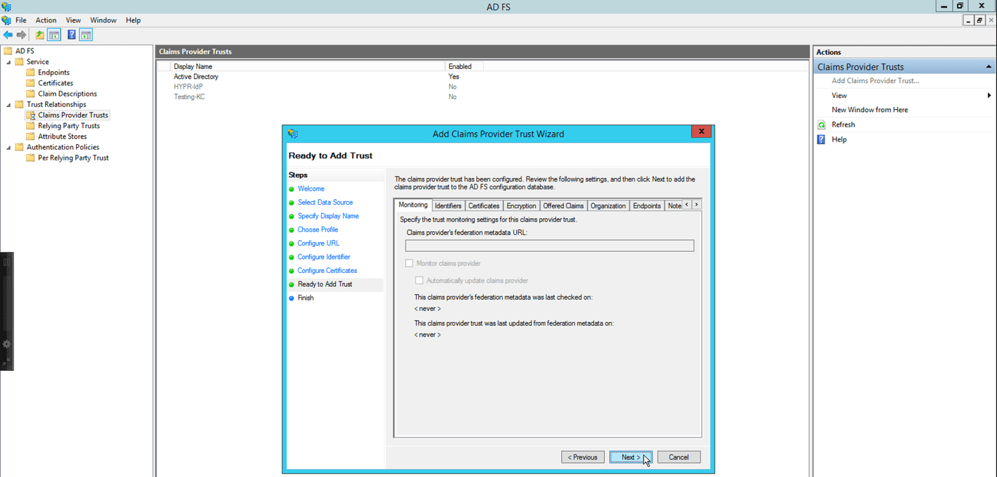Click the Forward navigation arrow
The height and width of the screenshot is (477, 997).
(20, 34)
